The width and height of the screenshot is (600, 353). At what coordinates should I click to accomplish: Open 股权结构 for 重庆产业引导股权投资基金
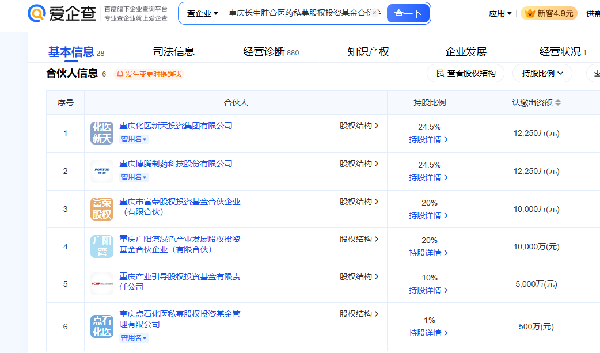coord(359,276)
